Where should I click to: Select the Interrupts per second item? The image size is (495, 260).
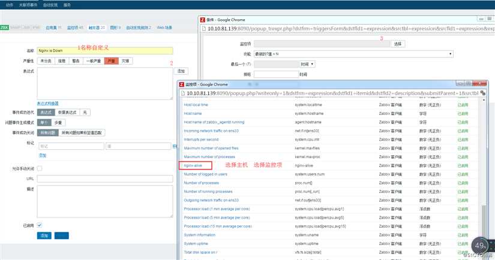click(201, 140)
